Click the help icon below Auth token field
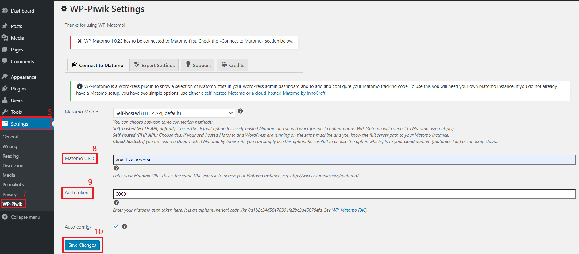The height and width of the screenshot is (254, 579). click(x=116, y=202)
